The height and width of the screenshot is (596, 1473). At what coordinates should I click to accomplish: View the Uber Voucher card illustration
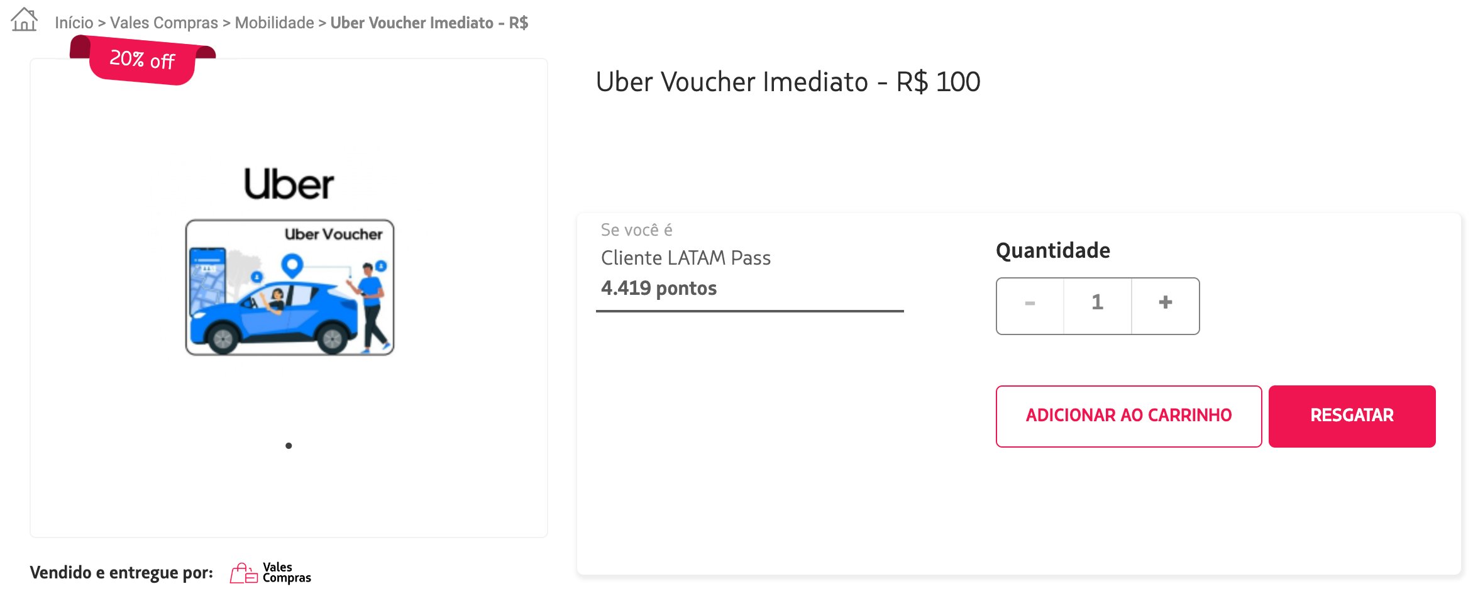(290, 287)
